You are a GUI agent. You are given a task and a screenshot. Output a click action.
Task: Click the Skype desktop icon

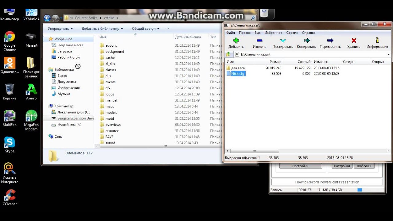(x=10, y=142)
